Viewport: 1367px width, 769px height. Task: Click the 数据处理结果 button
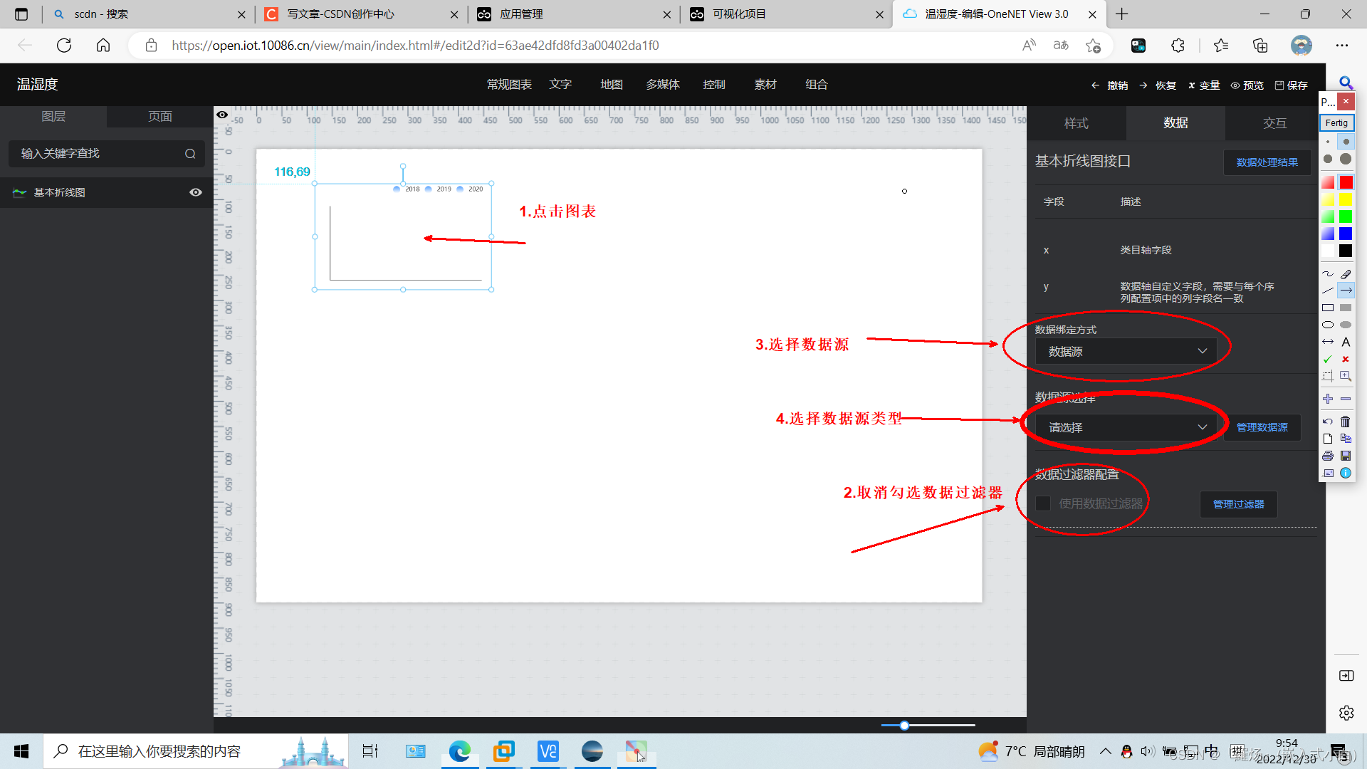(x=1267, y=162)
